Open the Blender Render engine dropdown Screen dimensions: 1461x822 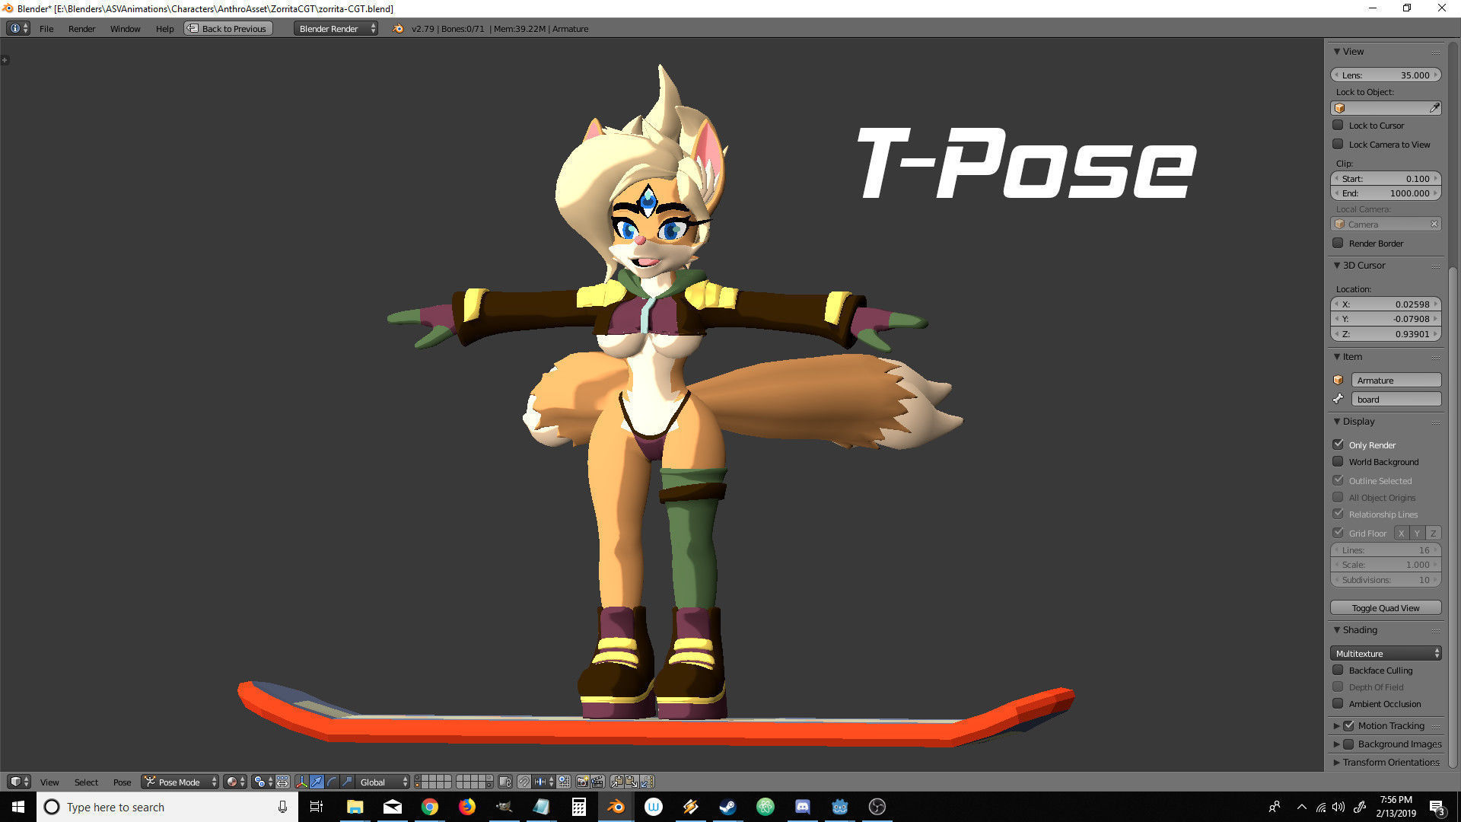pyautogui.click(x=336, y=28)
